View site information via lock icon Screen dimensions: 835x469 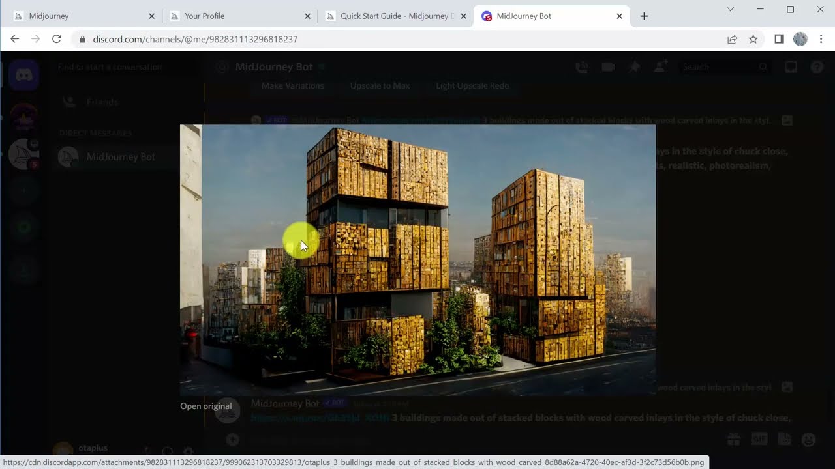pos(82,39)
